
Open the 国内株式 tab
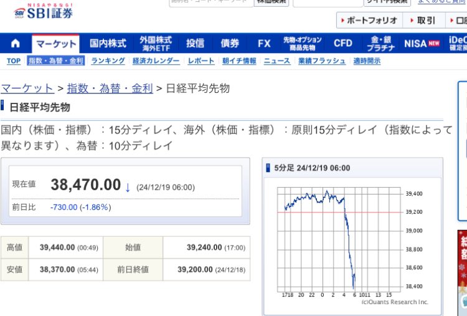coord(108,44)
